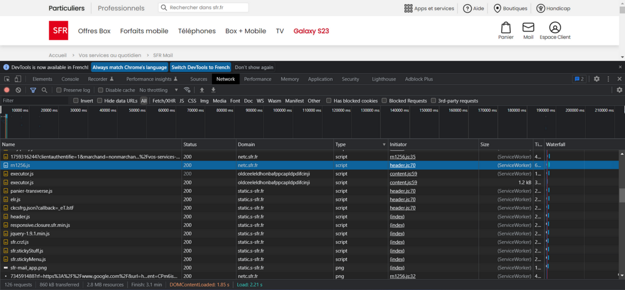
Task: Select the panier-transverse.js request row
Action: (309, 191)
